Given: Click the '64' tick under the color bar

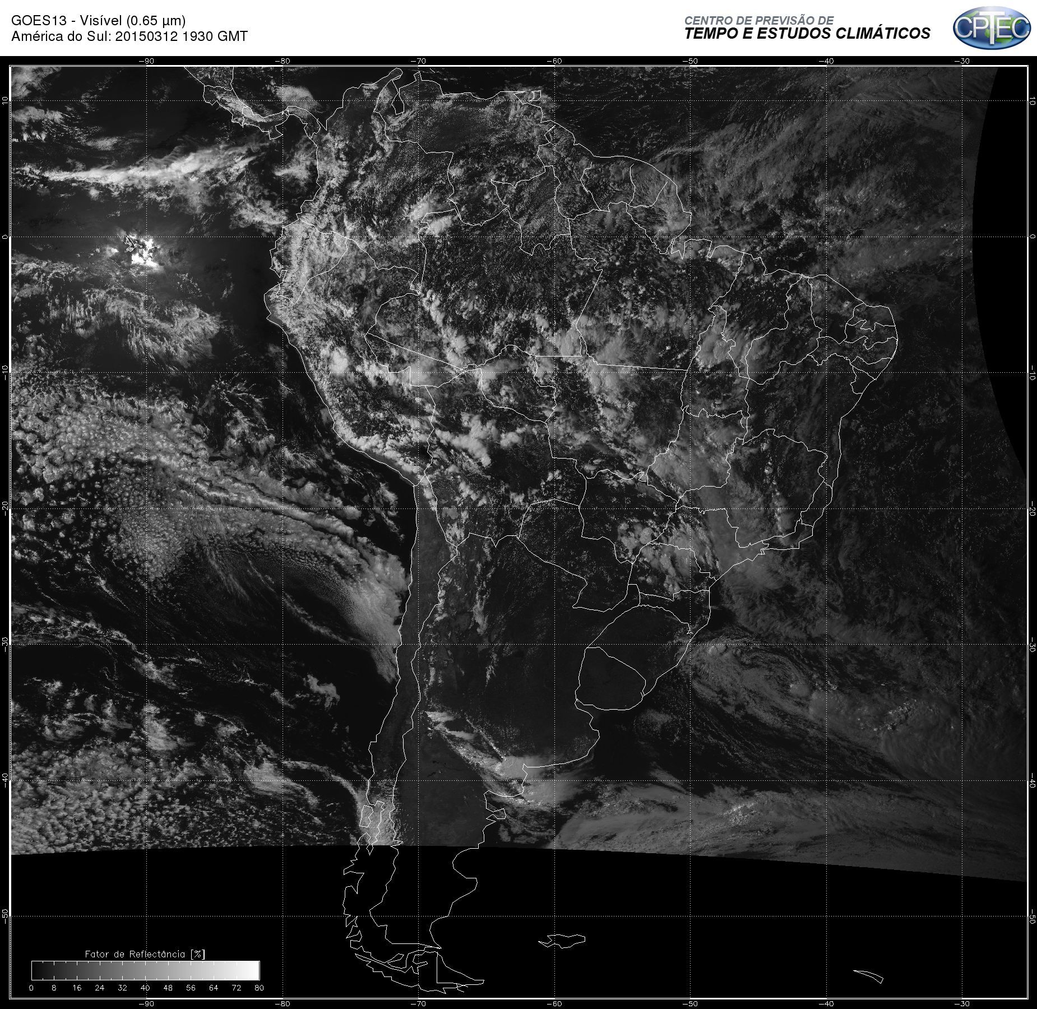Looking at the screenshot, I should click(x=214, y=988).
